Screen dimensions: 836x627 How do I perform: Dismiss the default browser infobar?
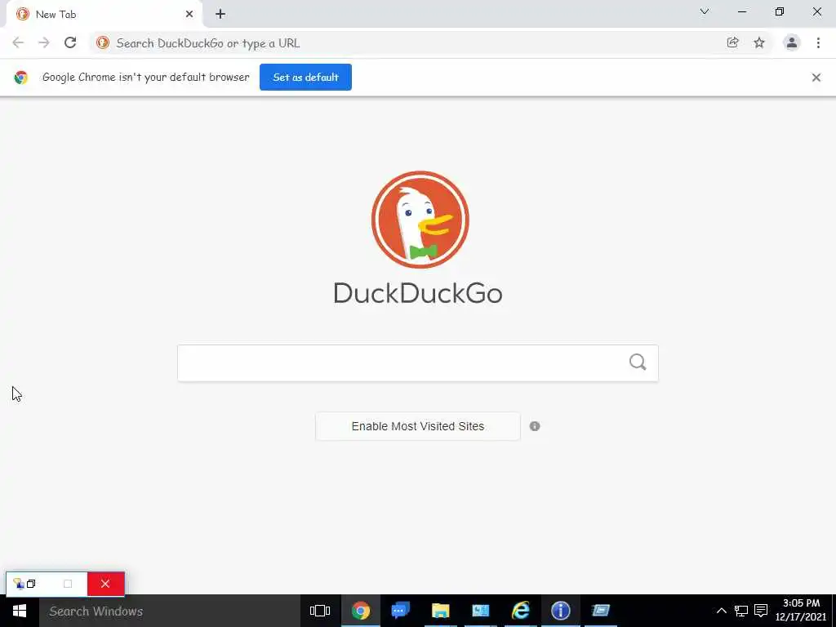point(816,78)
